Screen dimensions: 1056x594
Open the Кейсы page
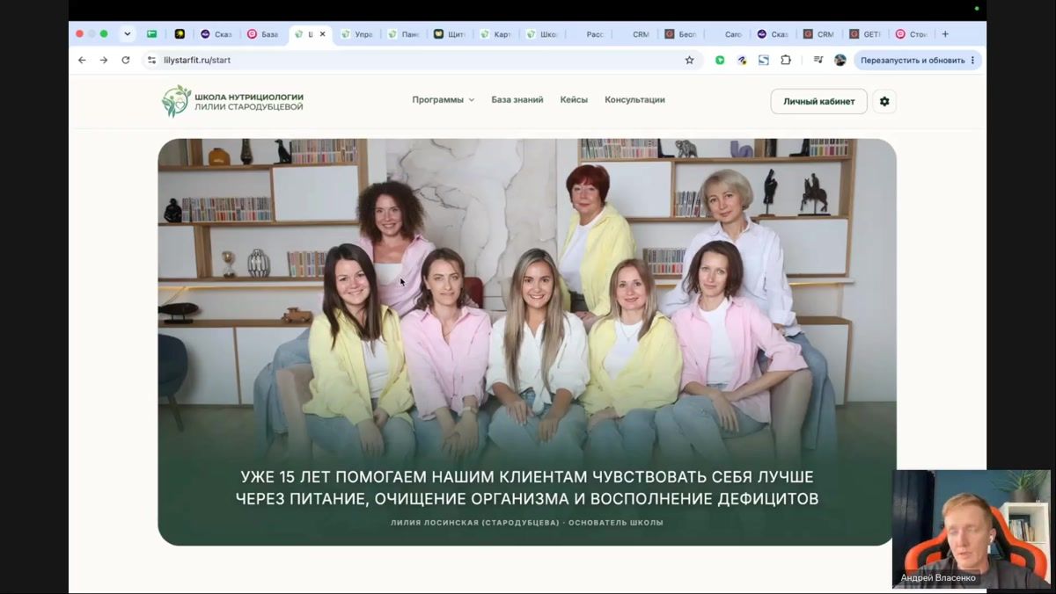[574, 100]
